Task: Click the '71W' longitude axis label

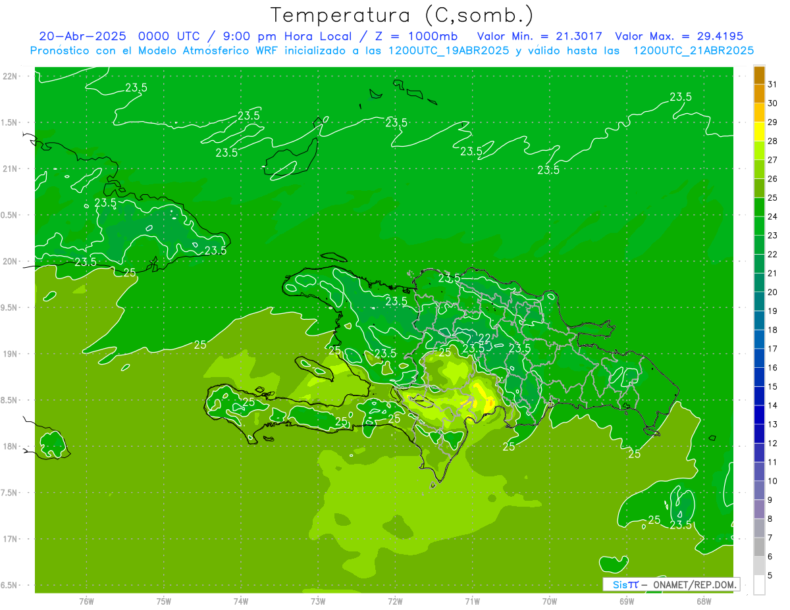Action: [x=472, y=601]
